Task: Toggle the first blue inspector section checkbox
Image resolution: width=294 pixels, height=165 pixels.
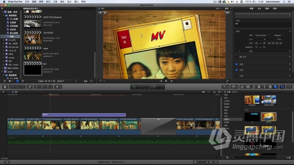Action: (x=236, y=64)
